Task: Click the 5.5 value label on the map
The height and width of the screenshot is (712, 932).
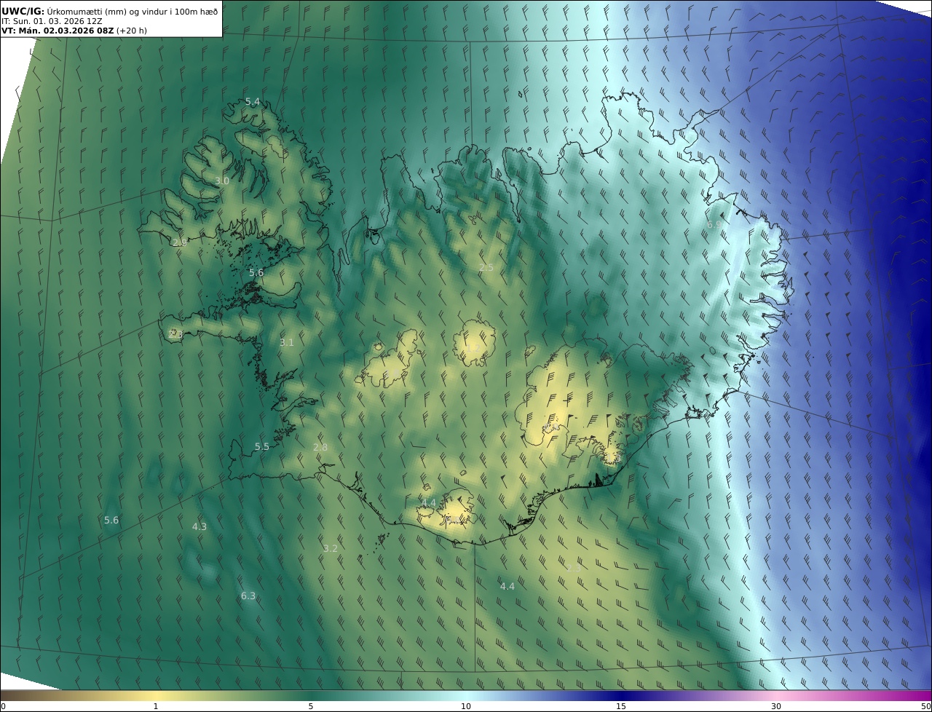Action: coord(262,447)
